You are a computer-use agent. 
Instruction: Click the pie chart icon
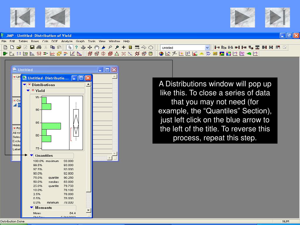click(x=161, y=54)
